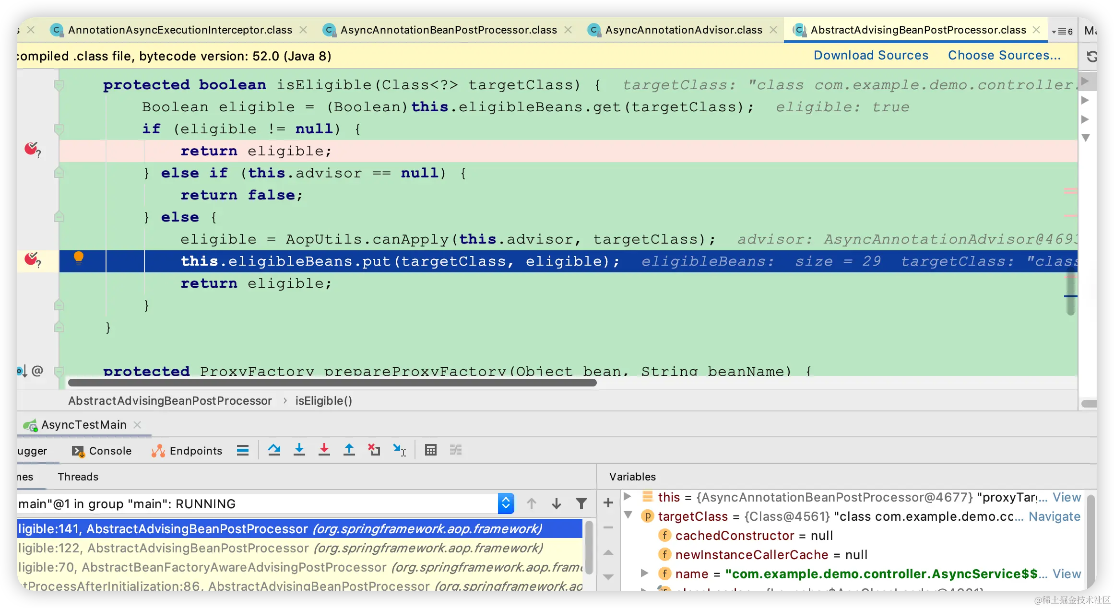
Task: Click the Step Over debugger icon
Action: 274,450
